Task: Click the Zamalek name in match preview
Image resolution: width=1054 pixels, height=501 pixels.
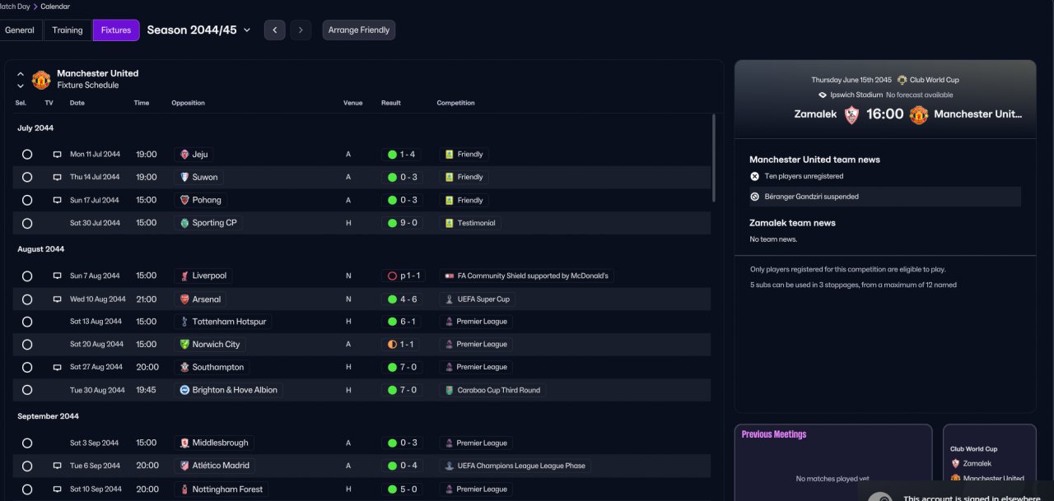Action: coord(815,114)
